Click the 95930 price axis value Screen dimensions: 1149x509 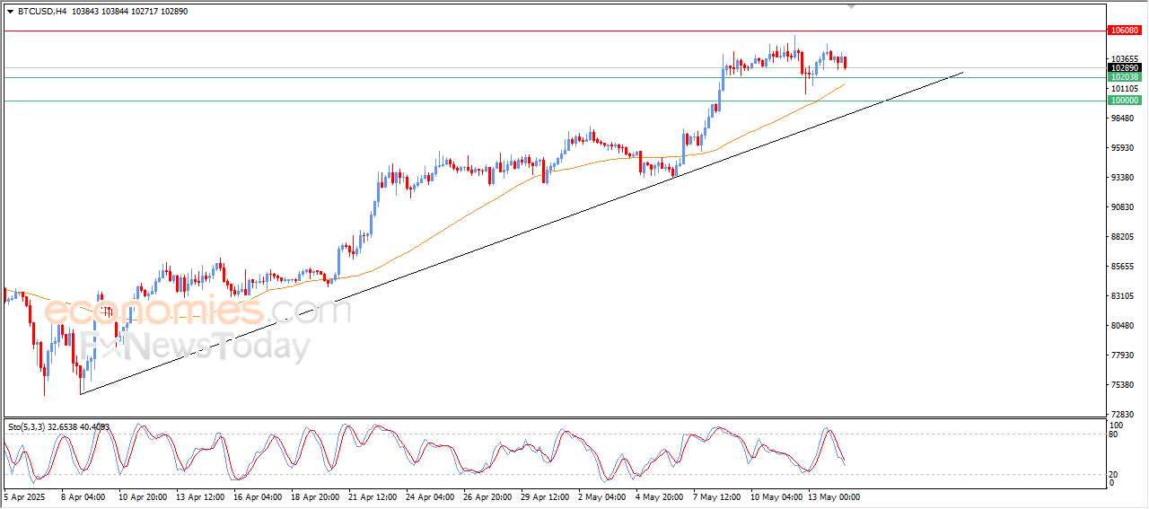click(1123, 148)
